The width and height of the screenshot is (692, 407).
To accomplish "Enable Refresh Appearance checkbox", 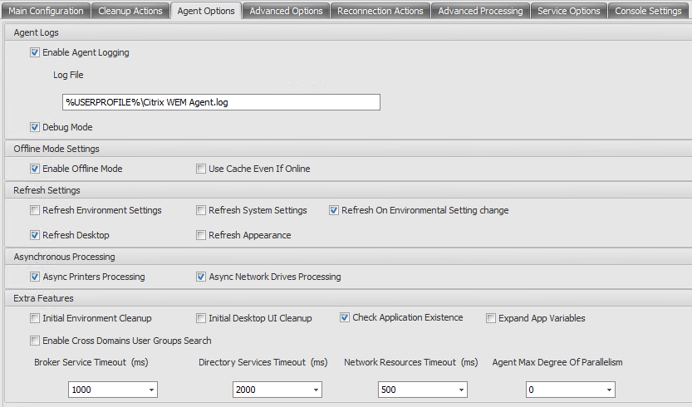I will coord(201,235).
